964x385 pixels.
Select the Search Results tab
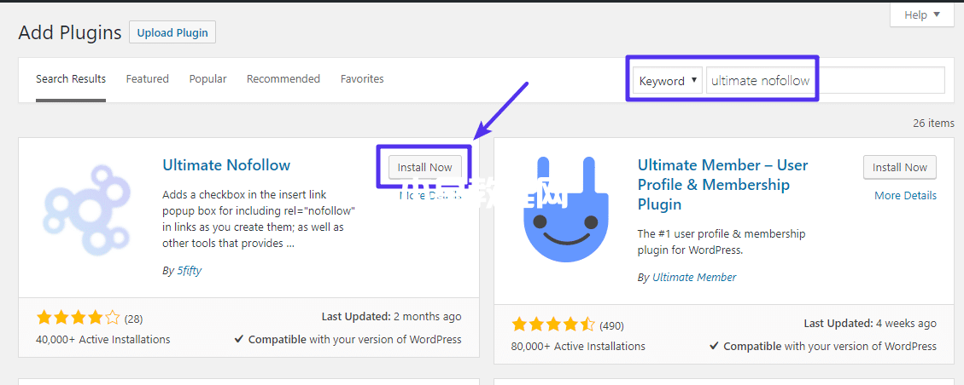coord(71,79)
